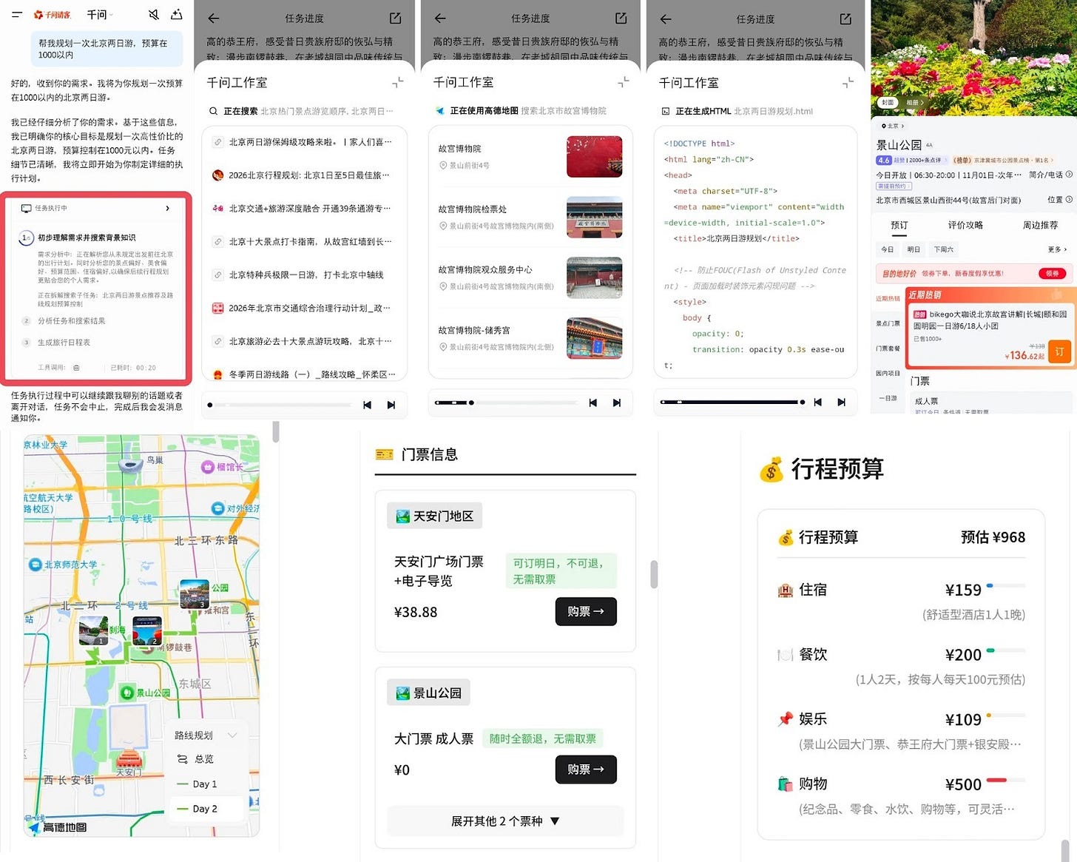
Task: Open the hamburger menu in Qianwen chat
Action: click(16, 15)
